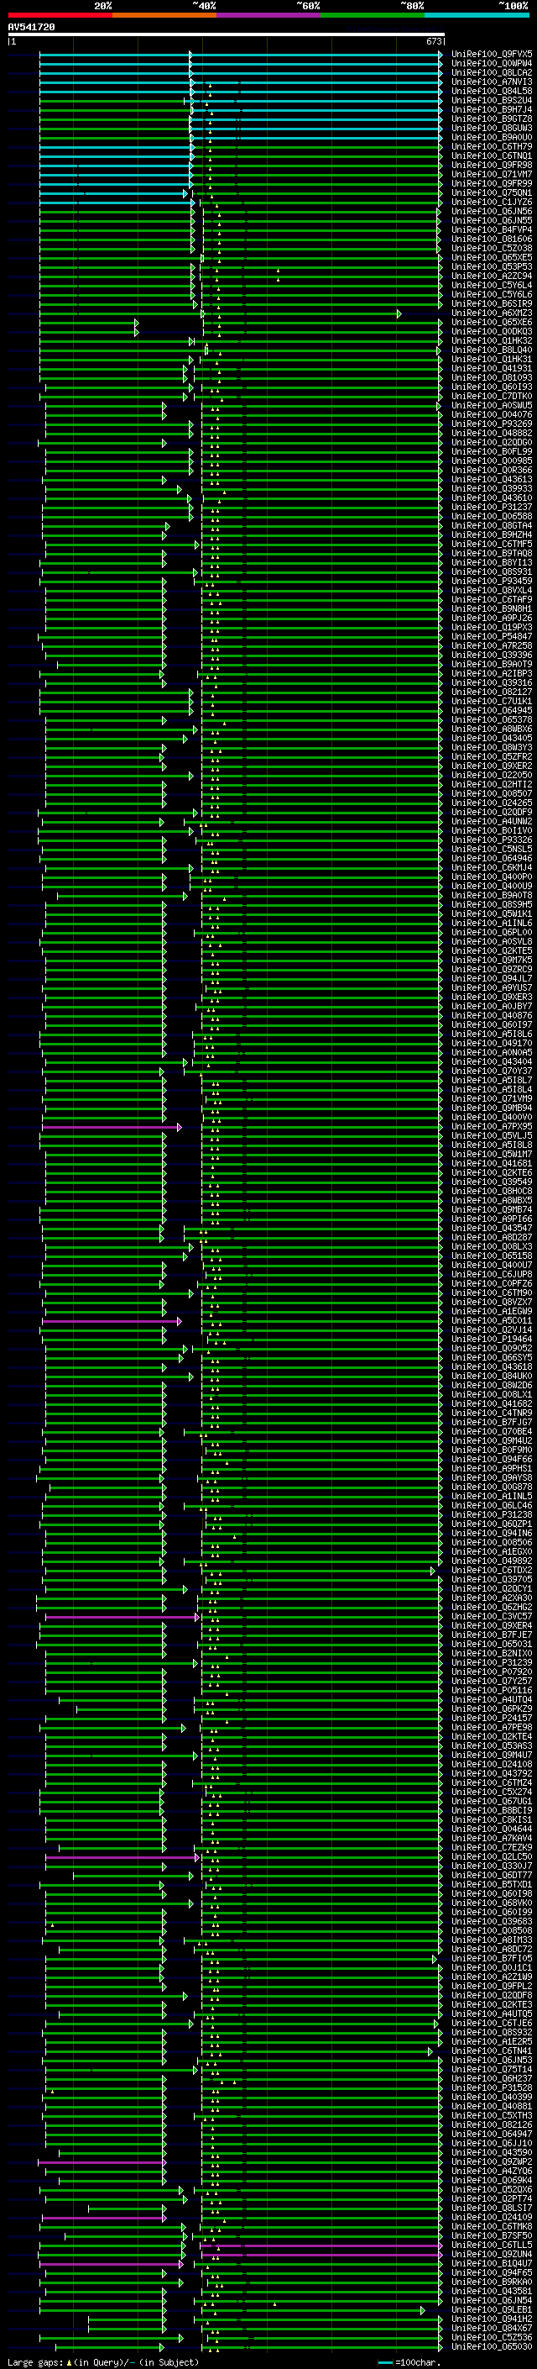Image resolution: width=537 pixels, height=2369 pixels.
Task: Select hit label UniRef100_A4UTQ5
Action: [492, 2014]
